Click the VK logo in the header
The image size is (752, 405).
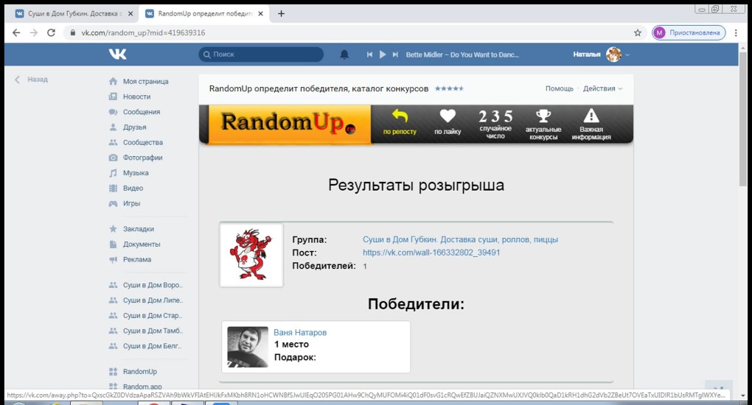click(x=117, y=54)
